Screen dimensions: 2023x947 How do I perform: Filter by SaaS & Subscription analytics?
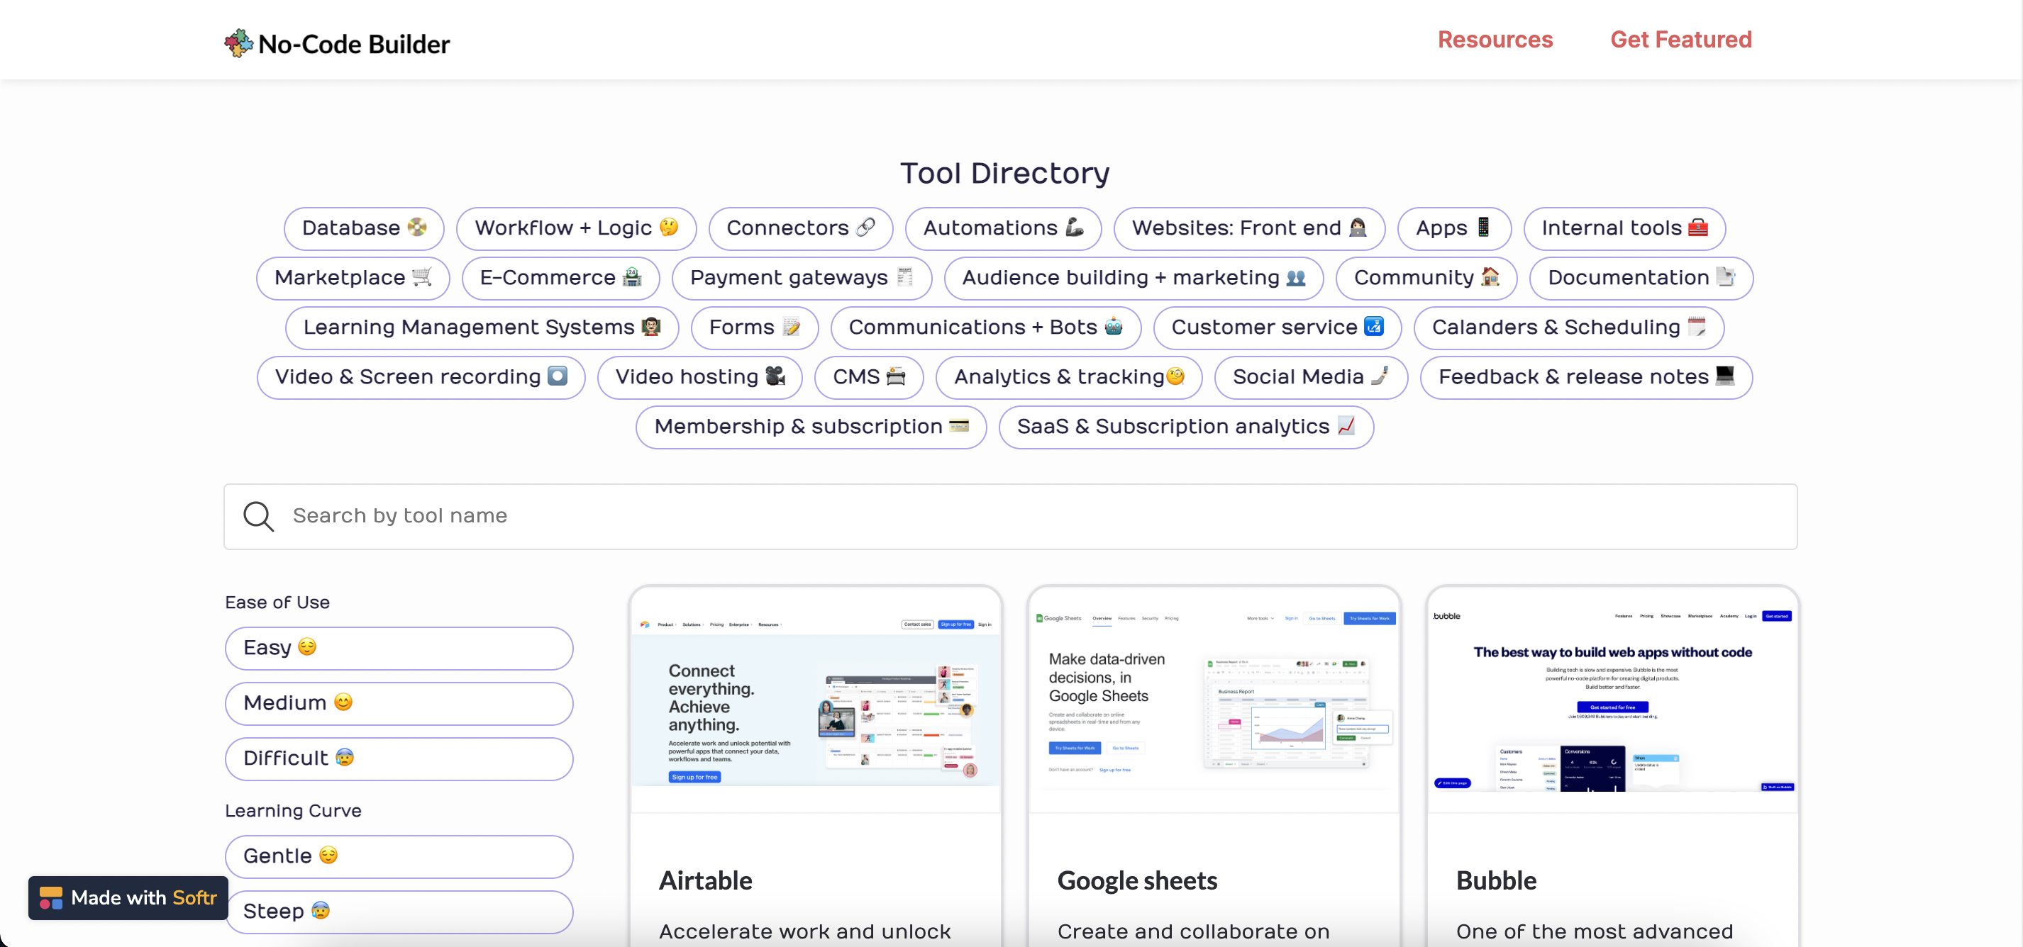coord(1186,427)
